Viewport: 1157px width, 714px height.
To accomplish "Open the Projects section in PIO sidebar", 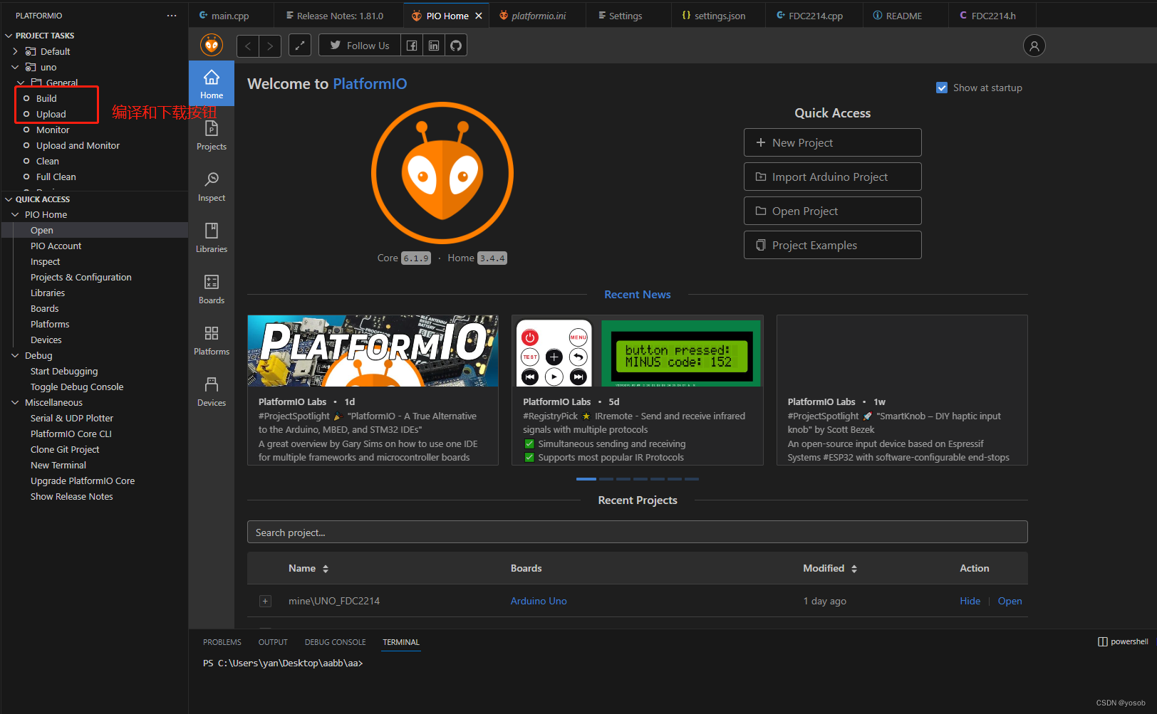I will tap(212, 135).
